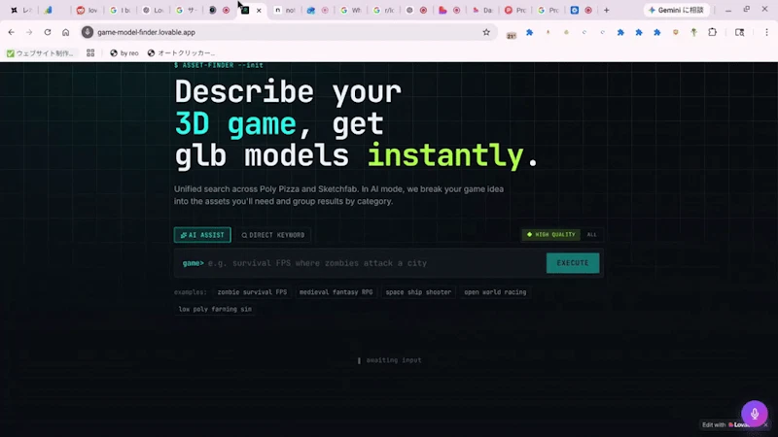The height and width of the screenshot is (437, 778).
Task: Open the Chrome three-dot menu
Action: [x=766, y=32]
